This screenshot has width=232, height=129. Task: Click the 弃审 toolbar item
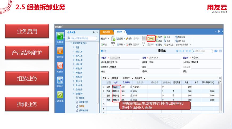150,45
